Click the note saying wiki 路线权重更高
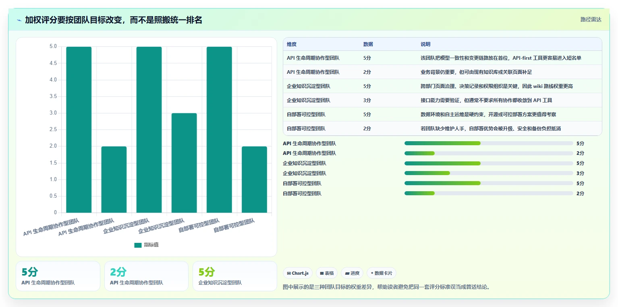This screenshot has height=307, width=618. click(497, 86)
